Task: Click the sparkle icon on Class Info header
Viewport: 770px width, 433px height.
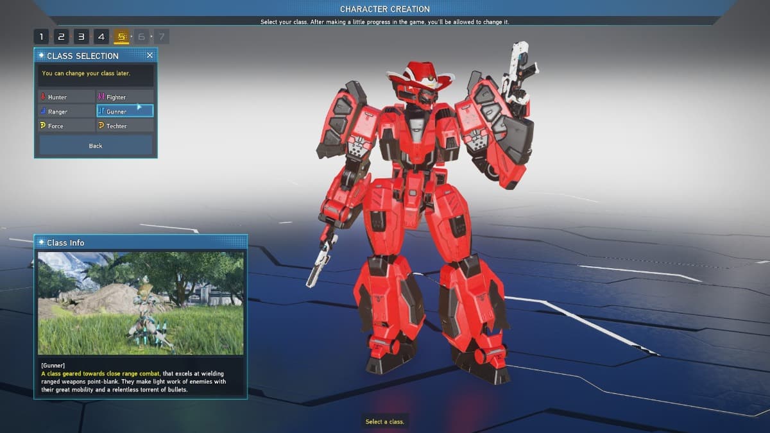Action: click(42, 242)
